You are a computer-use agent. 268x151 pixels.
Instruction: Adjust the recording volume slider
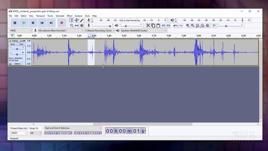coord(103,26)
